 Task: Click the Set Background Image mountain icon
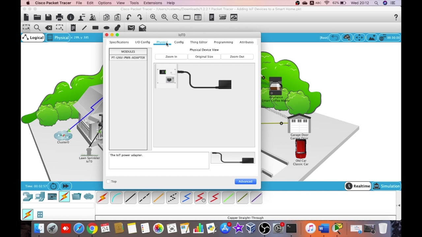pyautogui.click(x=372, y=38)
